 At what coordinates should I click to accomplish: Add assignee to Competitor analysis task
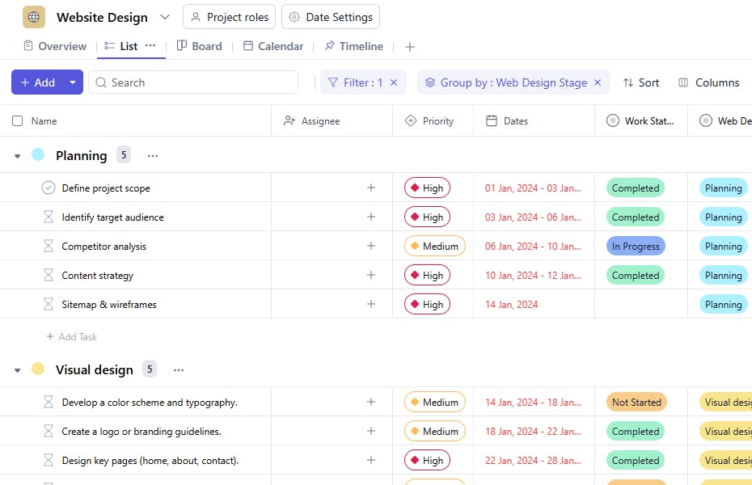pos(371,246)
